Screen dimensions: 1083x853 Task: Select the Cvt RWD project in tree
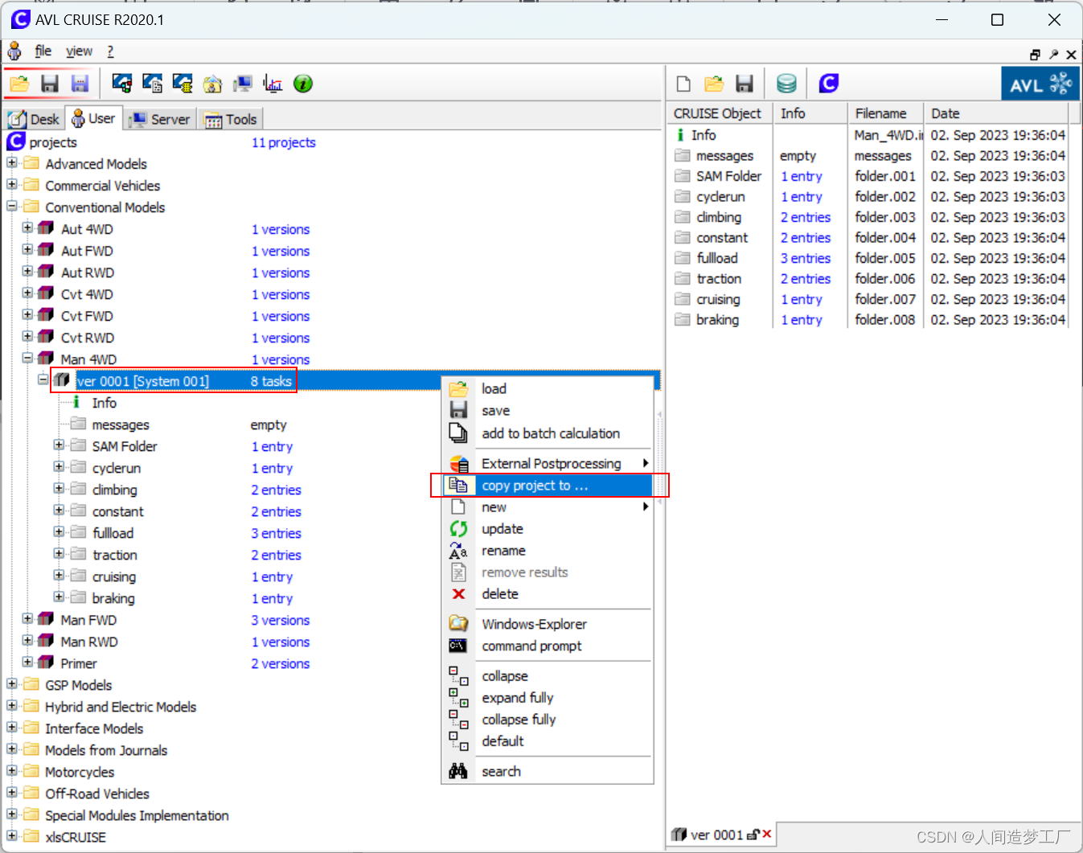[87, 338]
